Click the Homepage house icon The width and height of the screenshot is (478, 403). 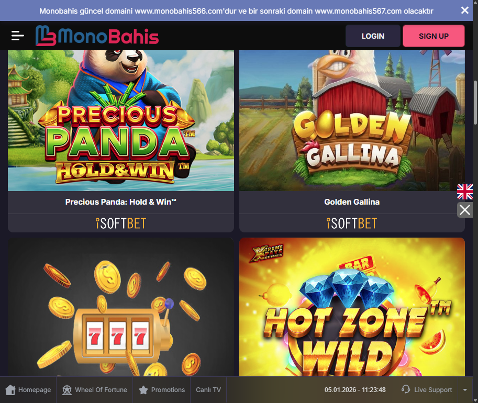tap(10, 389)
